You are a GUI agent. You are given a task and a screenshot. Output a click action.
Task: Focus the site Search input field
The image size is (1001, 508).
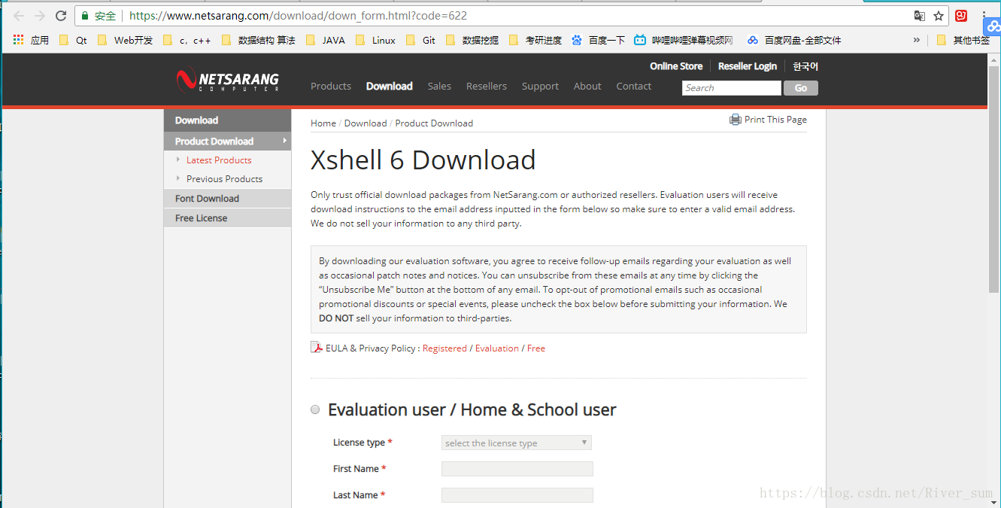click(732, 88)
